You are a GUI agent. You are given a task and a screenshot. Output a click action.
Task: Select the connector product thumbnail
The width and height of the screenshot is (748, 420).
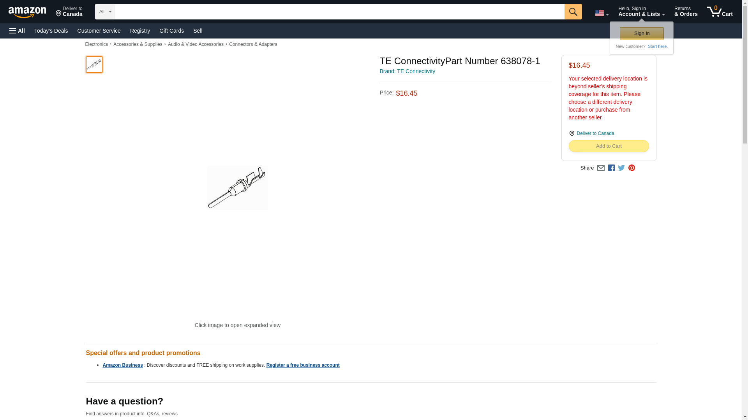pos(94,65)
